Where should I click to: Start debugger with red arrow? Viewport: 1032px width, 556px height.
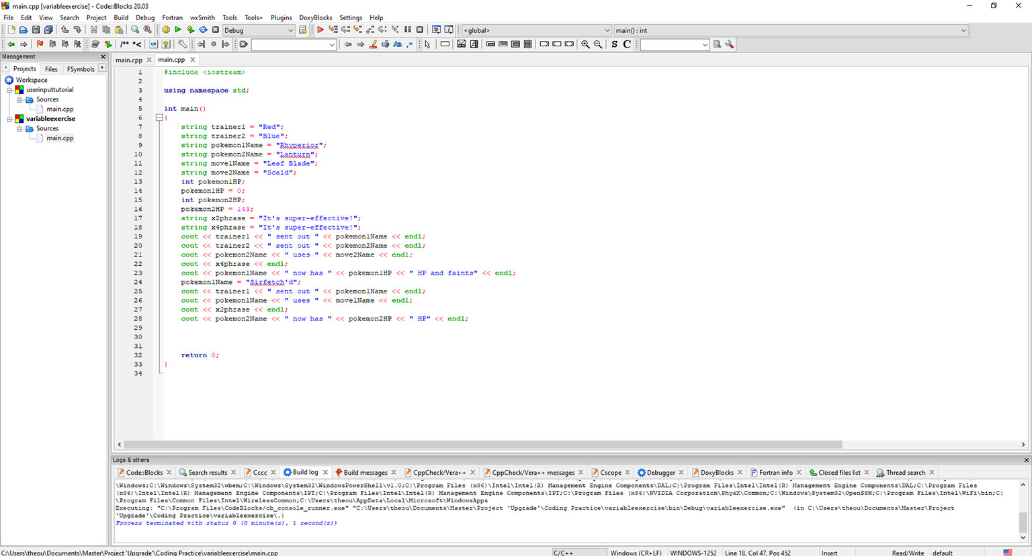(320, 30)
